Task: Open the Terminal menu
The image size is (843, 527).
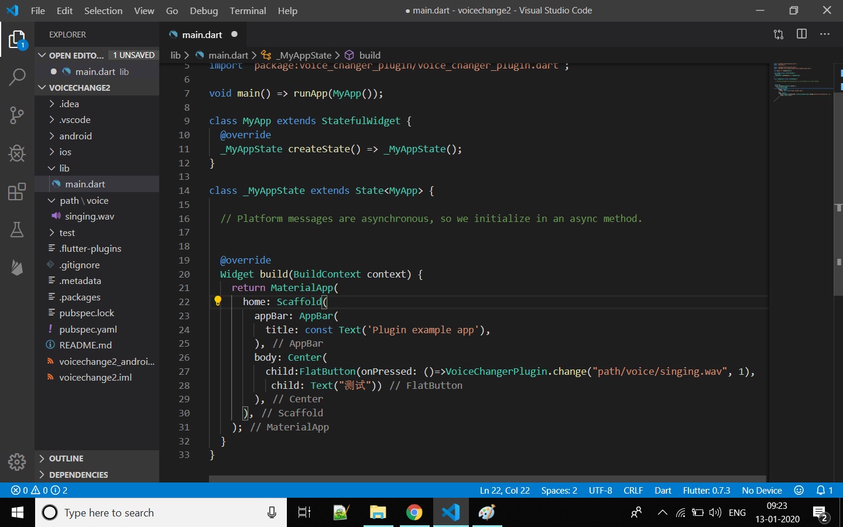Action: (248, 11)
